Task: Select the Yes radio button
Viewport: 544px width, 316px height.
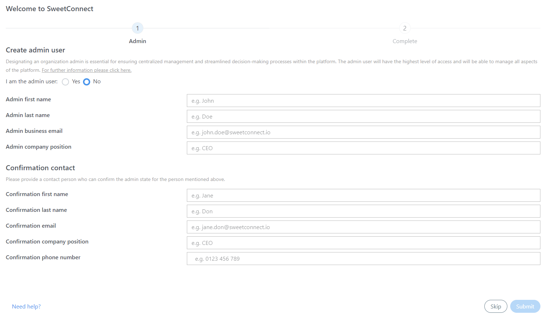Action: tap(65, 82)
